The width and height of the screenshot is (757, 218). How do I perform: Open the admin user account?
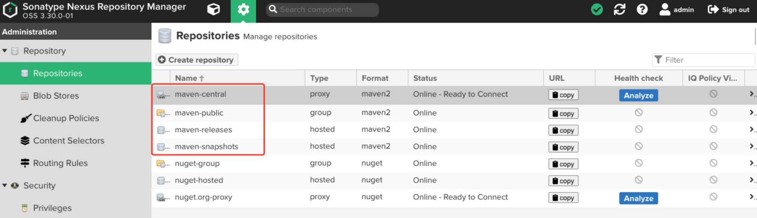click(676, 9)
